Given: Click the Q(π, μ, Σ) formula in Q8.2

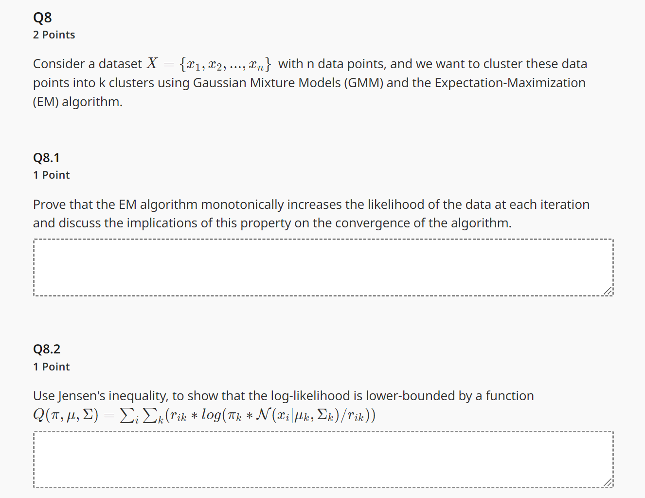Looking at the screenshot, I should point(204,415).
